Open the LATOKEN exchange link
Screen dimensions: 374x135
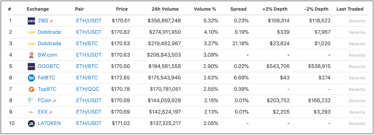pyautogui.click(x=49, y=123)
